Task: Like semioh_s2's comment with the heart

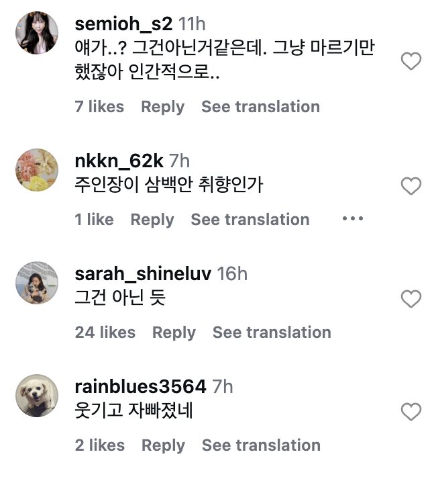Action: 411,62
